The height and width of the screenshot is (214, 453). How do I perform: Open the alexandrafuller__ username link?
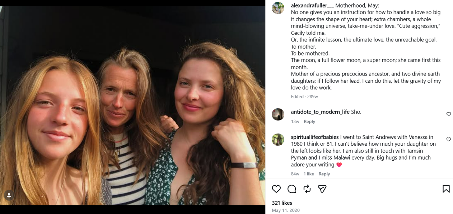[x=312, y=5]
